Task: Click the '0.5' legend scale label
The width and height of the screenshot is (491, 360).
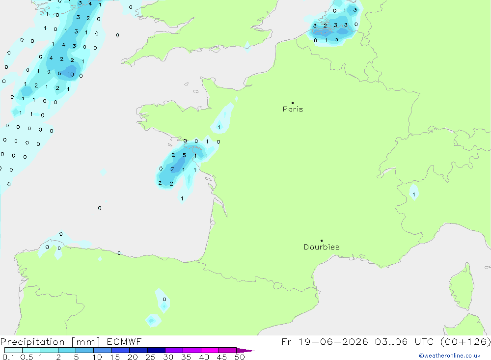Action: pos(27,357)
